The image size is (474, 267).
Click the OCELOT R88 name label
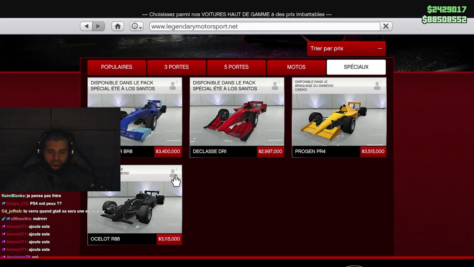(x=105, y=239)
